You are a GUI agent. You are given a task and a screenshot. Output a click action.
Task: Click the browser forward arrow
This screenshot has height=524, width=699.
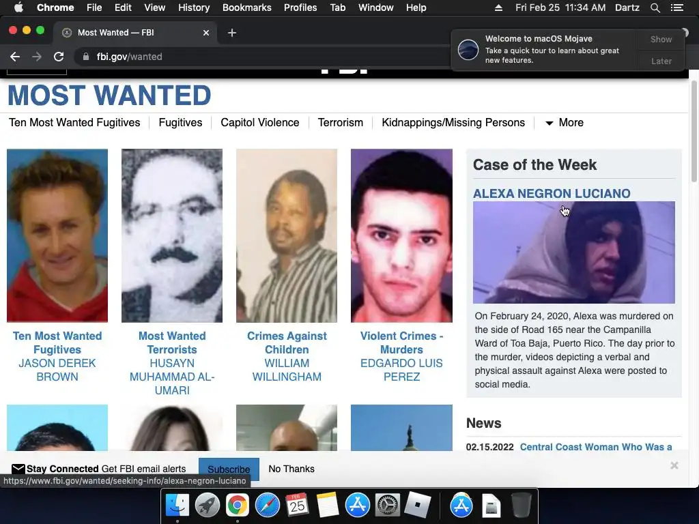coord(37,57)
